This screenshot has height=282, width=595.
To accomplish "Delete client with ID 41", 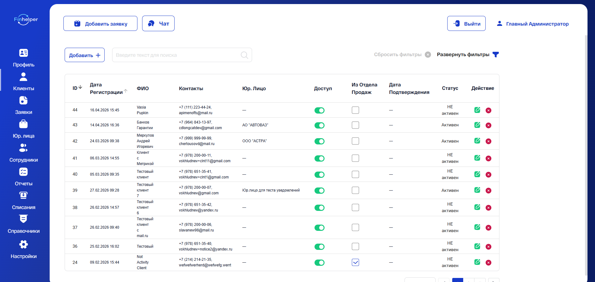I will [x=488, y=158].
